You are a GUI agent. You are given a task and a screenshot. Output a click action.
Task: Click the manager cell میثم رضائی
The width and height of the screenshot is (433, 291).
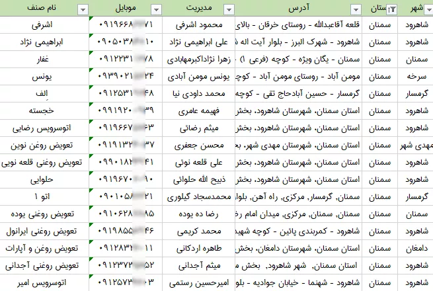click(x=198, y=128)
